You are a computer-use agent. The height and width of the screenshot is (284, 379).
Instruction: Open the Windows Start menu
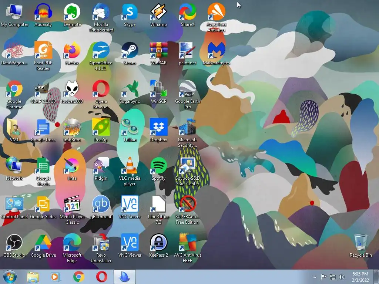10,277
